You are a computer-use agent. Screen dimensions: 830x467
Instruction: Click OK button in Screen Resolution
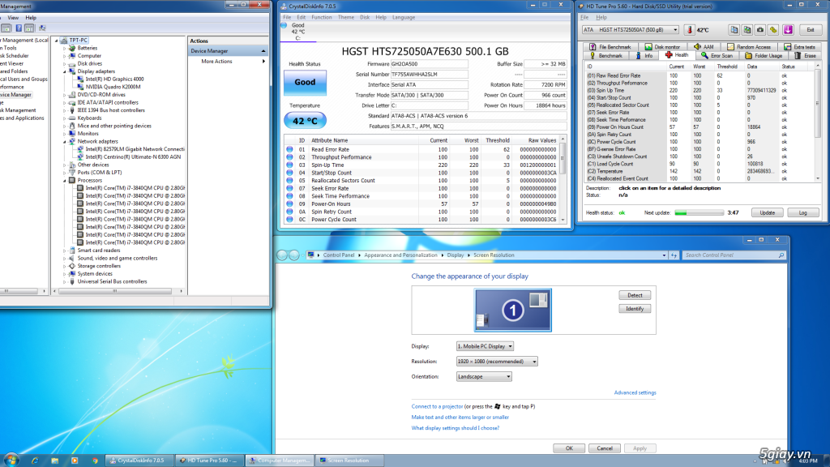[569, 448]
